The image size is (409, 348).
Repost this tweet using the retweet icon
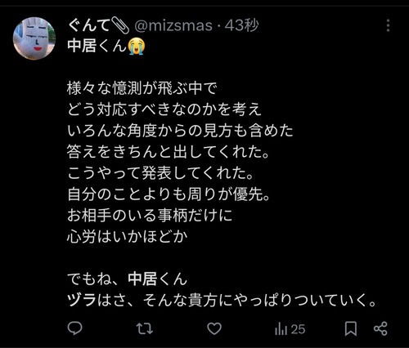pos(144,328)
